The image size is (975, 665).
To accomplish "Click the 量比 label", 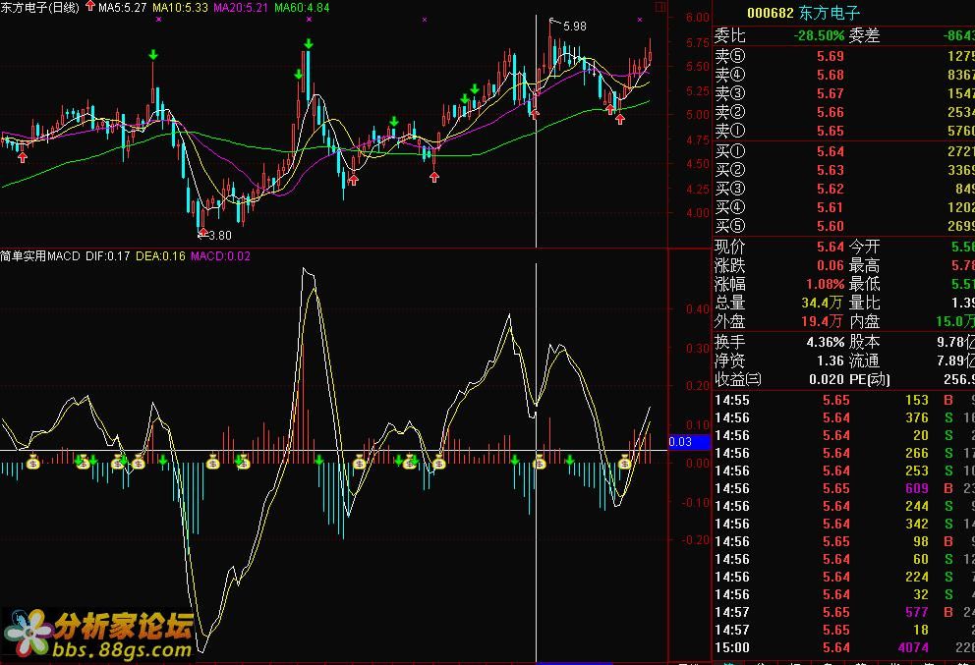I will coord(864,303).
